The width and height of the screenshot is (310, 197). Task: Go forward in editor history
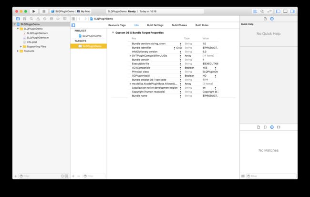(85, 19)
